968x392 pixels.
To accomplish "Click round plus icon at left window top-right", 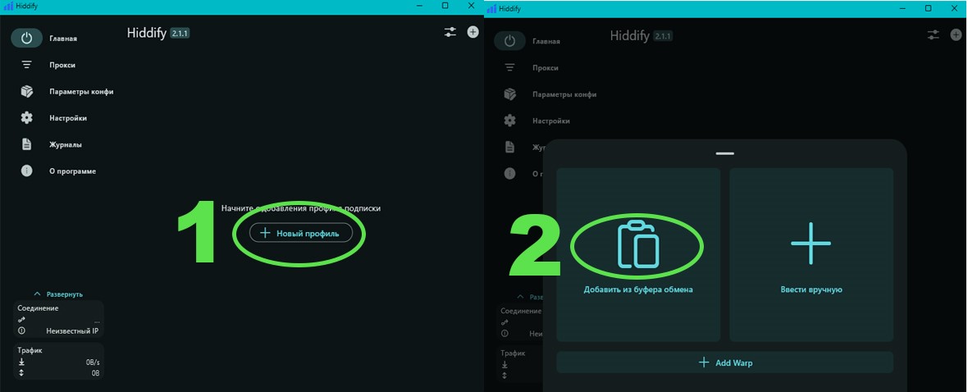I will click(473, 32).
